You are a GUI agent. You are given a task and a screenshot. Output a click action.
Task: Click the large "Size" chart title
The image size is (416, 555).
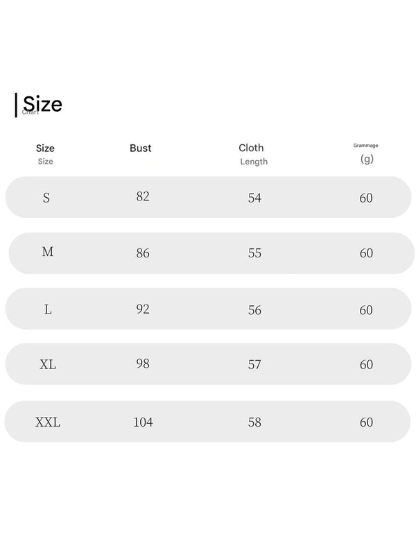coord(42,104)
